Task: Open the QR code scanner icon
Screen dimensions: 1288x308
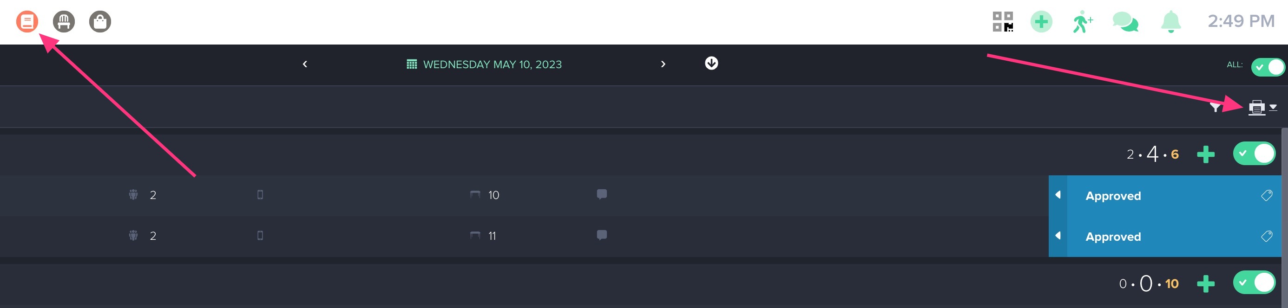Action: tap(1003, 21)
